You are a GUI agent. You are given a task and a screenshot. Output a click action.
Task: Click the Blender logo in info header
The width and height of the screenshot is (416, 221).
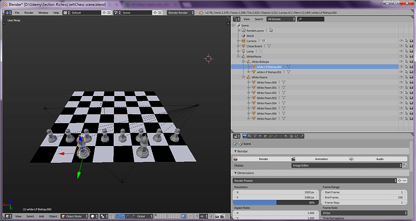tap(201, 13)
